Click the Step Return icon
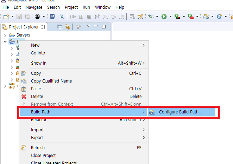The width and height of the screenshot is (233, 164). pyautogui.click(x=122, y=17)
